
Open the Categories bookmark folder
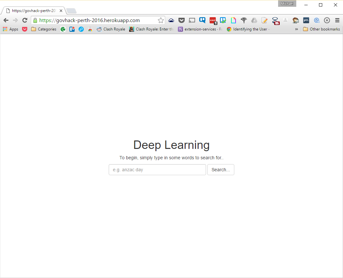pyautogui.click(x=44, y=29)
